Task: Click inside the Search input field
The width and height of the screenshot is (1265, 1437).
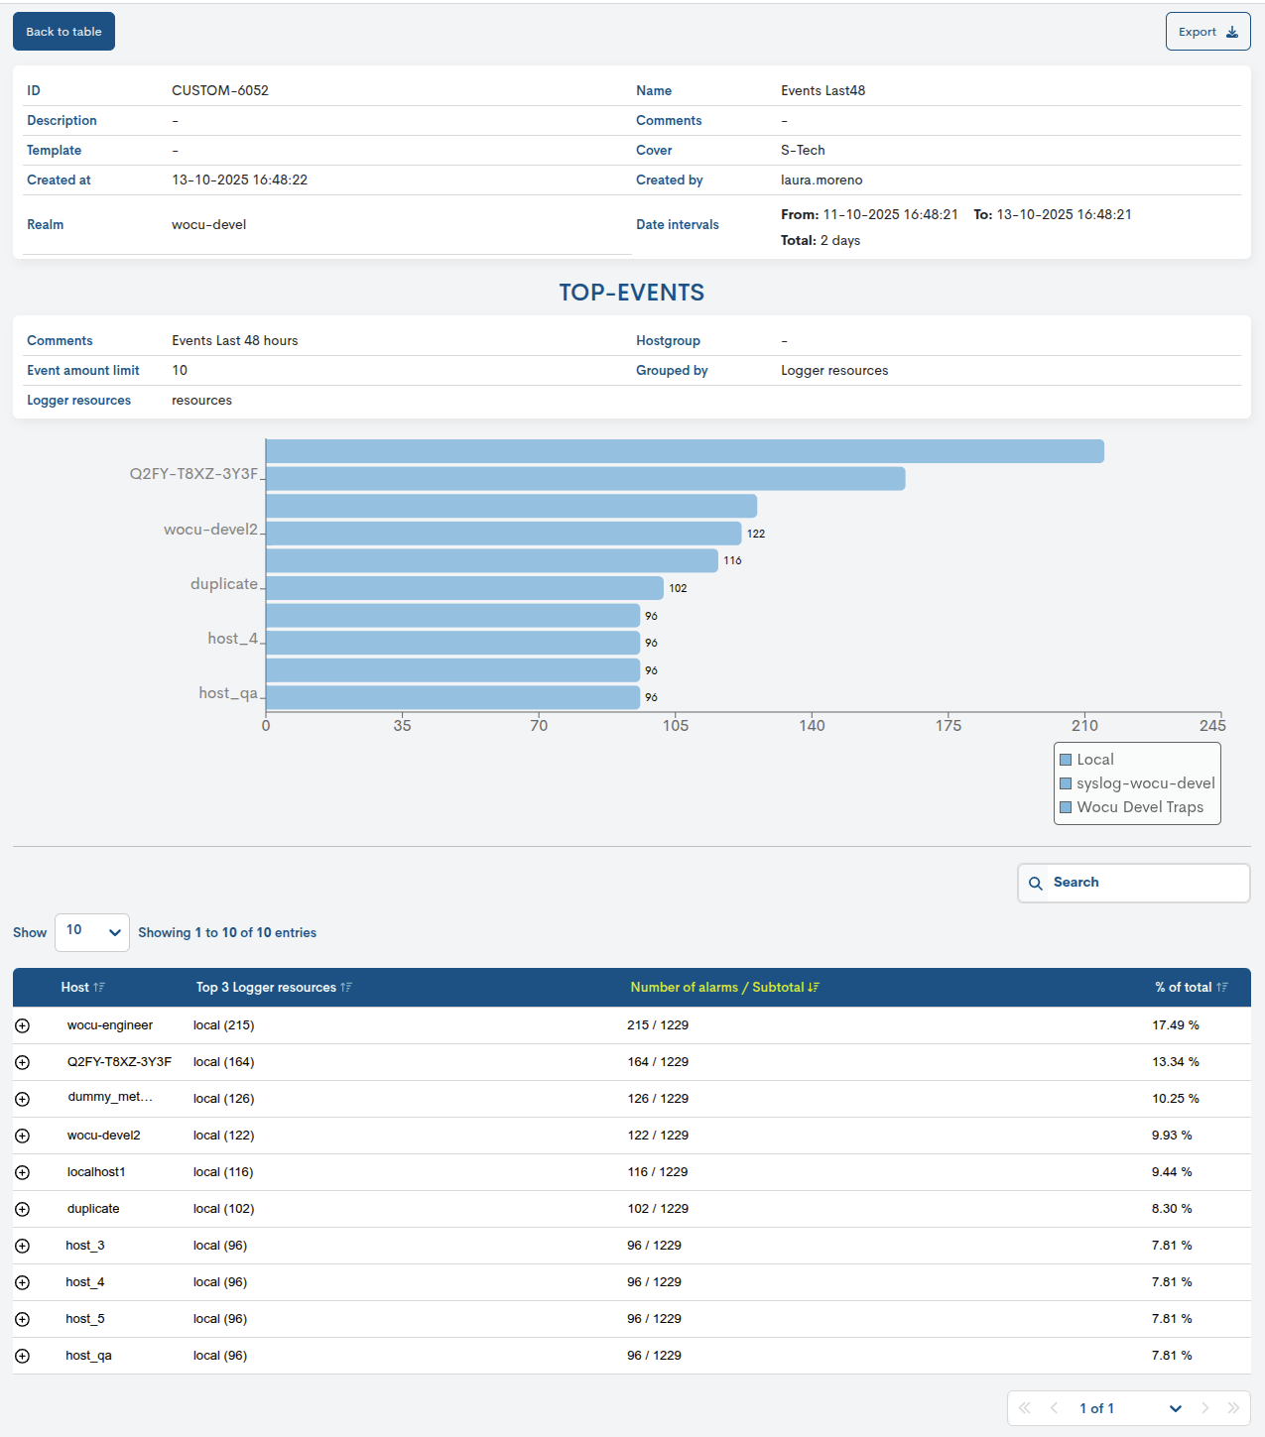Action: click(1141, 883)
